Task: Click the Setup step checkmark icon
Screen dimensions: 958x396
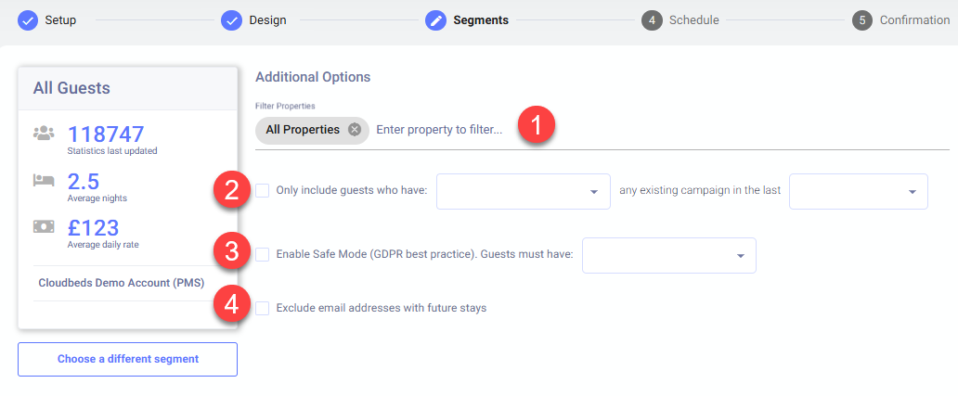Action: point(28,20)
